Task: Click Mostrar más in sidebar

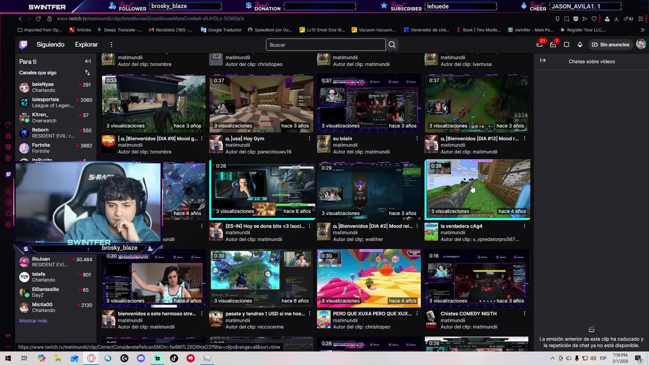Action: (33, 321)
